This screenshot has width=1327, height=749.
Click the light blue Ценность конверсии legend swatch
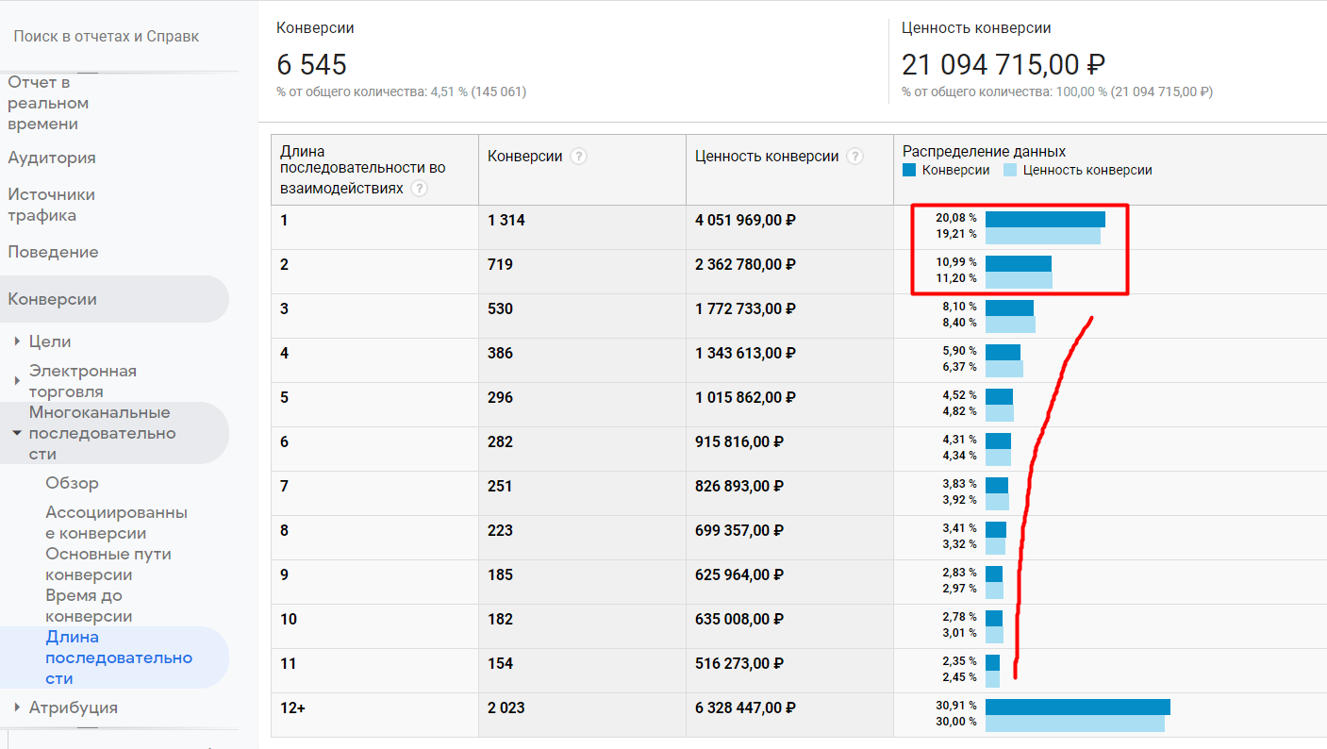pyautogui.click(x=1010, y=171)
